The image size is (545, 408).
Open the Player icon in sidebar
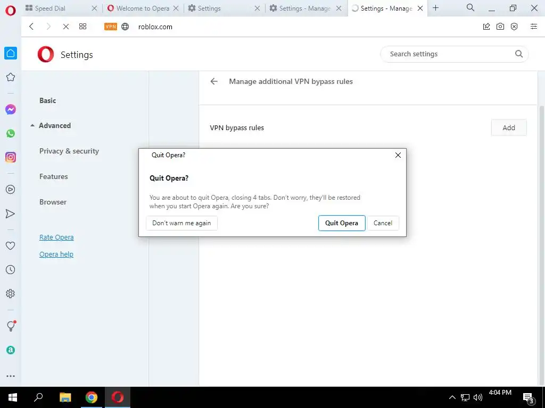(11, 190)
